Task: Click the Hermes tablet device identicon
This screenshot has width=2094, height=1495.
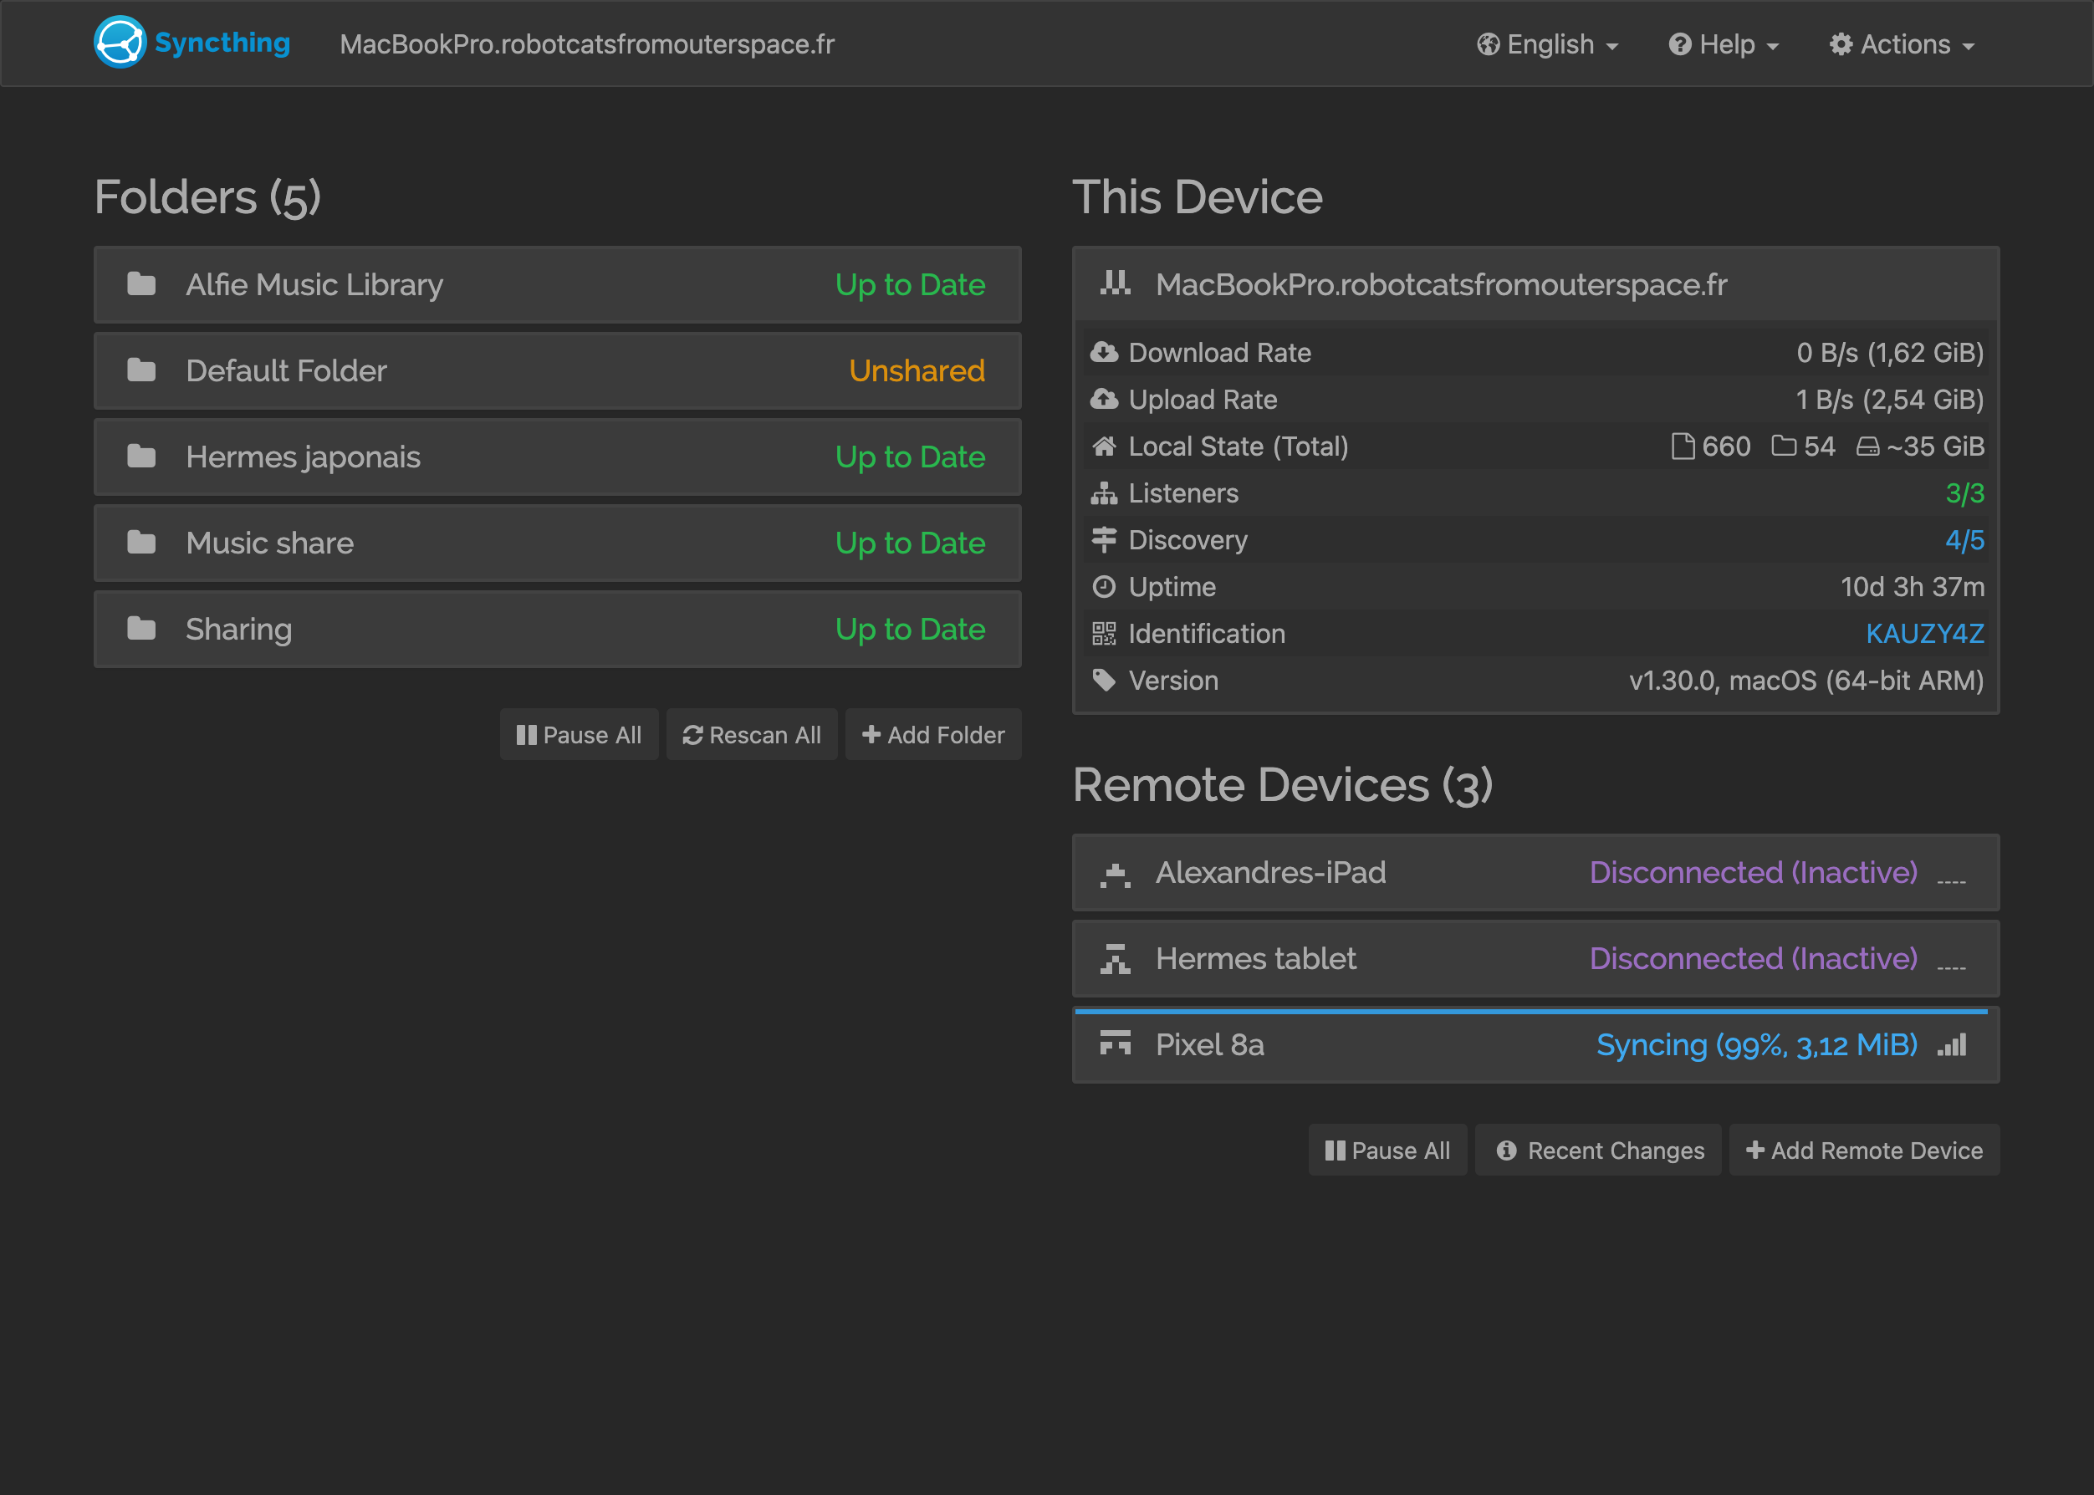Action: (1115, 958)
